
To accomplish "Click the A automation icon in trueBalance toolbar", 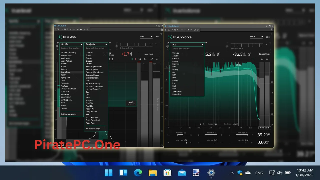I will (x=188, y=30).
